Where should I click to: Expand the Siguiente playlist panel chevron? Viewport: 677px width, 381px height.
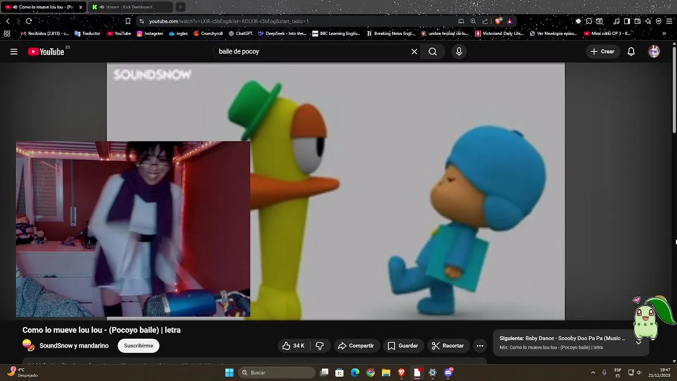pyautogui.click(x=638, y=342)
